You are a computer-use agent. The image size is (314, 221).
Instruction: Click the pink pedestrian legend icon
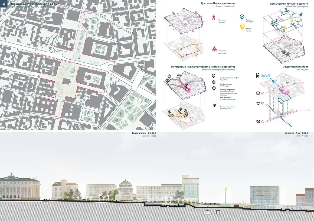[214, 17]
